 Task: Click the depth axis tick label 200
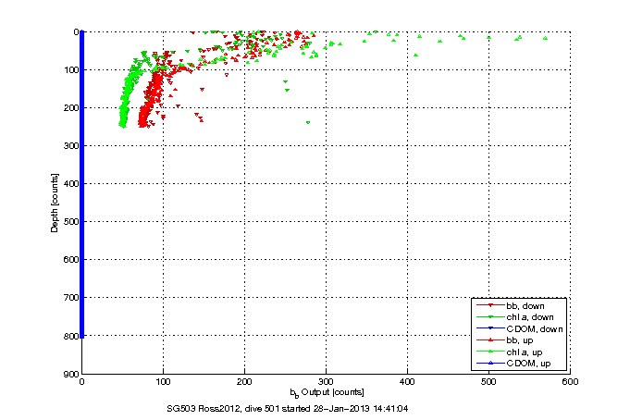tap(70, 107)
